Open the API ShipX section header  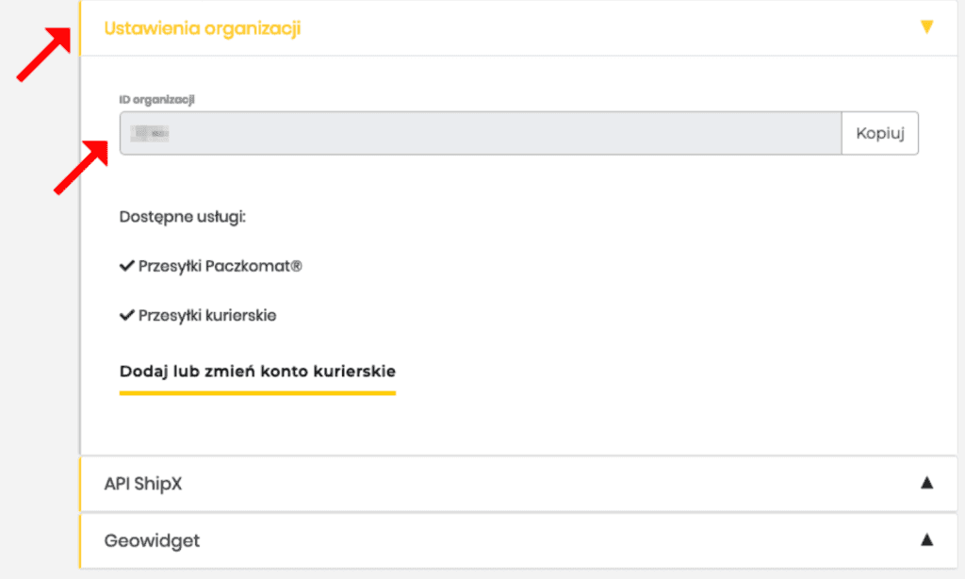[142, 484]
